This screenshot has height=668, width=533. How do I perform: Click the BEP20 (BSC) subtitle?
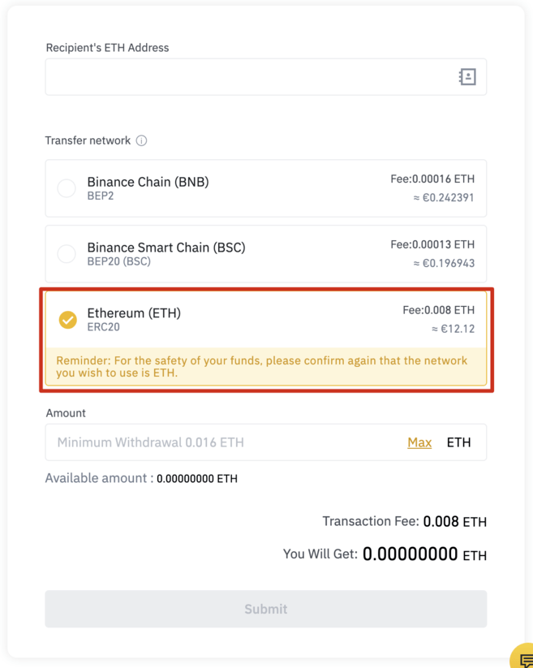(118, 262)
